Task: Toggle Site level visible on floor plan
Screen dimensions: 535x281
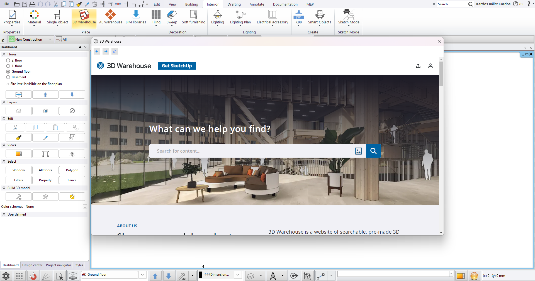Action: 7,84
